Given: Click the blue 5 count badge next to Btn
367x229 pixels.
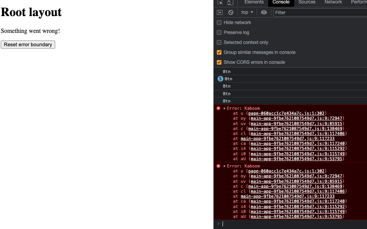Looking at the screenshot, I should click(x=220, y=79).
